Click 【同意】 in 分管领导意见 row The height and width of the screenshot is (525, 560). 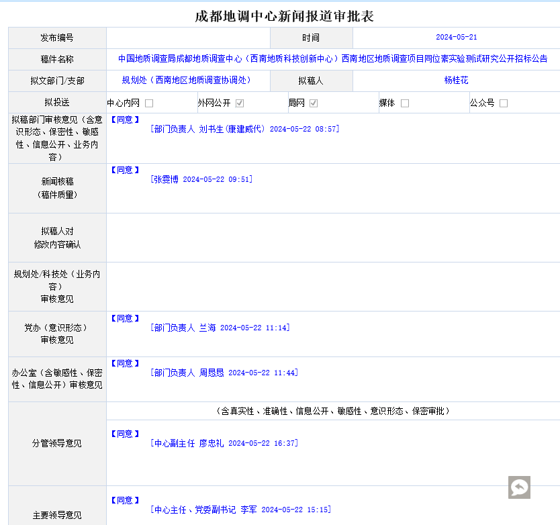click(125, 434)
